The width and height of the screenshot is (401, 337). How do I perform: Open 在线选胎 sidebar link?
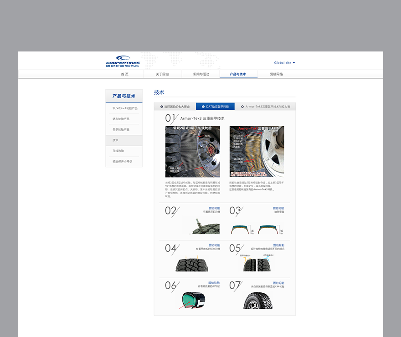(118, 151)
